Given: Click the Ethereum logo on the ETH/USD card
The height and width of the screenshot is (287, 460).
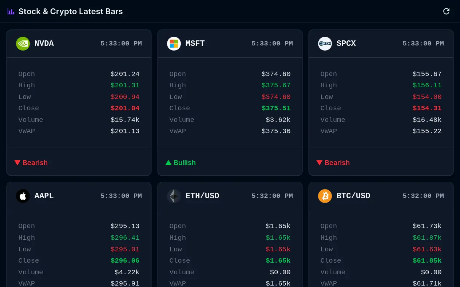Looking at the screenshot, I should coord(174,196).
